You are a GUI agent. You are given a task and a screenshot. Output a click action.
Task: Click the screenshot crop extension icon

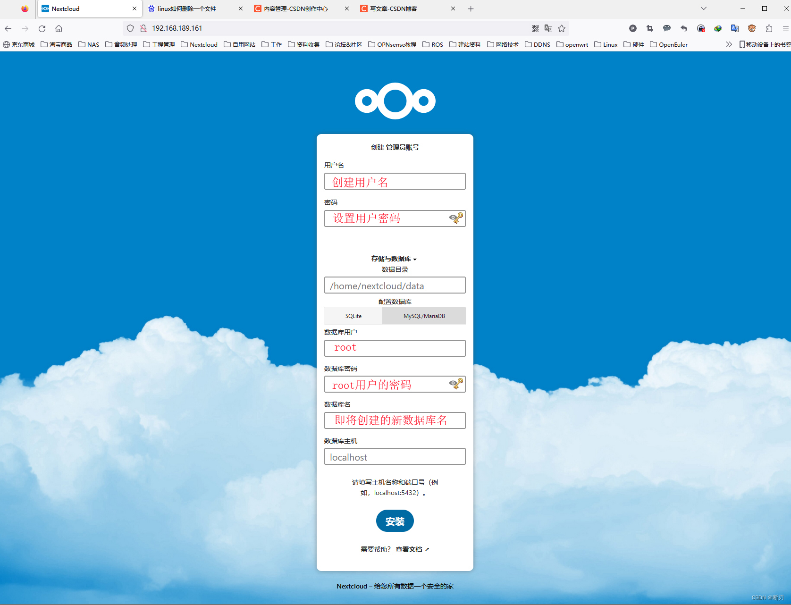tap(649, 29)
